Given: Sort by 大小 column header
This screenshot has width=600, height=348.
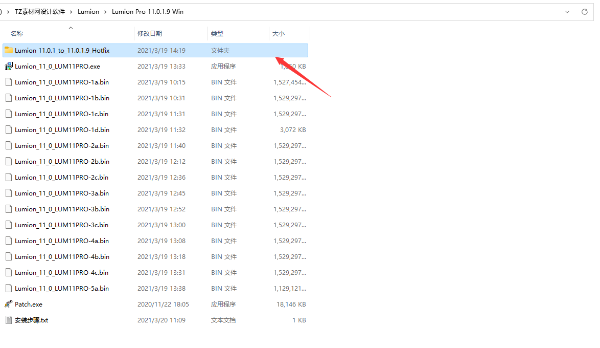Looking at the screenshot, I should coord(278,34).
